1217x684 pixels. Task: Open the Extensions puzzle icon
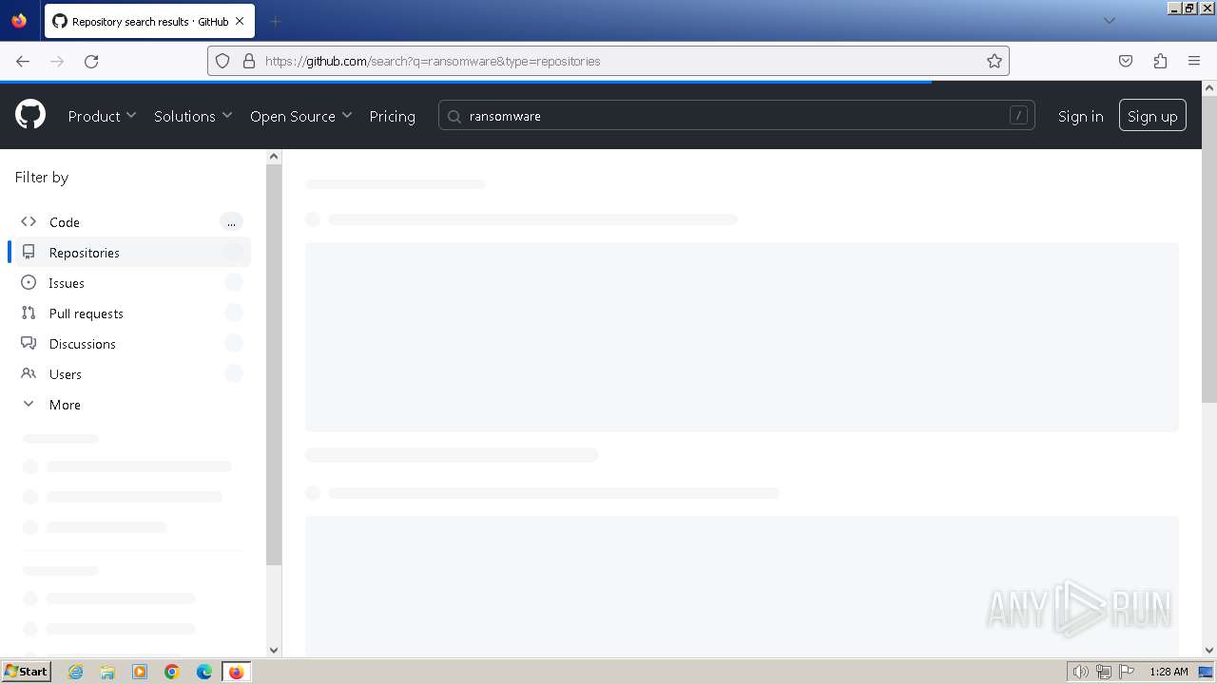coord(1160,61)
